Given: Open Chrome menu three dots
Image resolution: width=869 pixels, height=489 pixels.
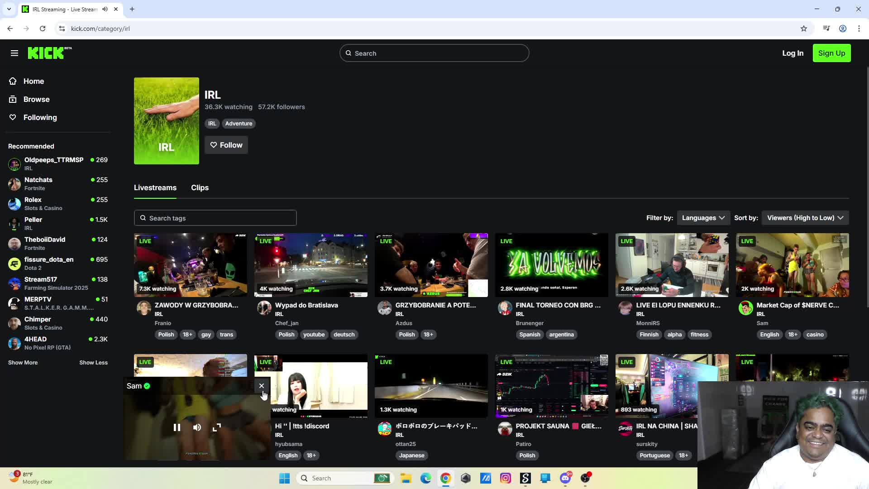Looking at the screenshot, I should [859, 29].
